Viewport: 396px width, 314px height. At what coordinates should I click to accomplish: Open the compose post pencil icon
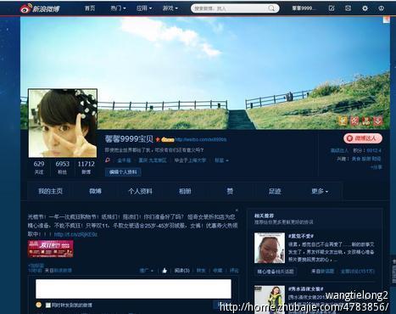coord(332,8)
